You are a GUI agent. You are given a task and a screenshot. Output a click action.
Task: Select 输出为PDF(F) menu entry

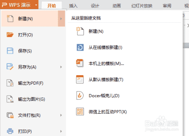click(33, 83)
